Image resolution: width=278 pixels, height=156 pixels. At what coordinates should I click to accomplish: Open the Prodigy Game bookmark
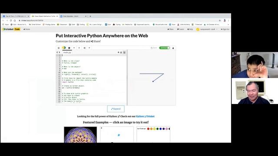(x=49, y=25)
